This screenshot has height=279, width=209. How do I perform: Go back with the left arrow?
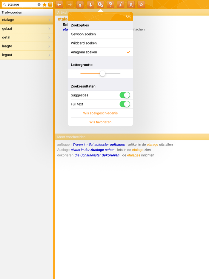pyautogui.click(x=59, y=5)
